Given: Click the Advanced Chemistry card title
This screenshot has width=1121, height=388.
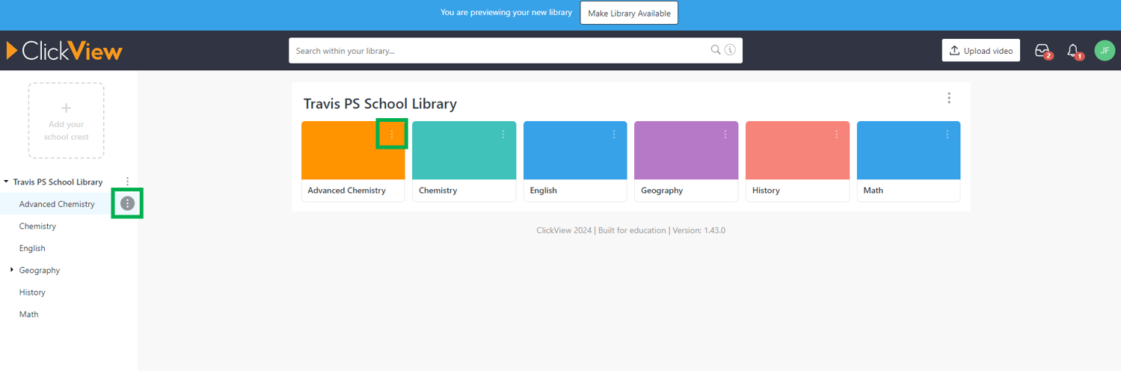Looking at the screenshot, I should (346, 191).
